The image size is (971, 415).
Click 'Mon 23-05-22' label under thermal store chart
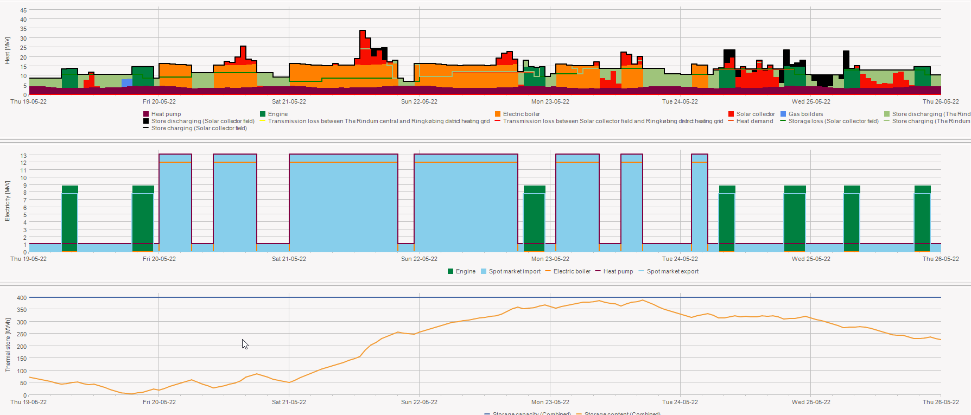pyautogui.click(x=550, y=402)
